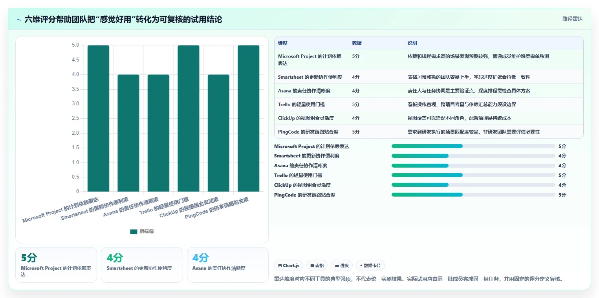
Task: Click the Trello bar in chart
Action: click(189, 118)
